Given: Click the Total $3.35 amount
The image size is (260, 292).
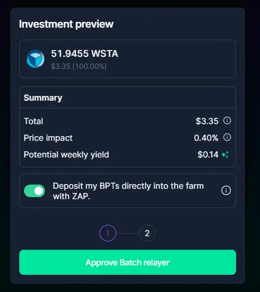Looking at the screenshot, I should click(x=207, y=121).
